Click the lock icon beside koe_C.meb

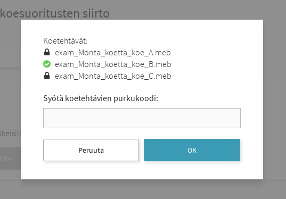[47, 76]
